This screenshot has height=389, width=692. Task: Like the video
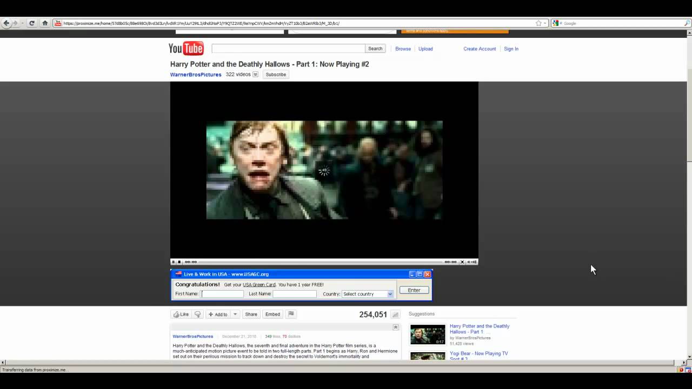181,314
